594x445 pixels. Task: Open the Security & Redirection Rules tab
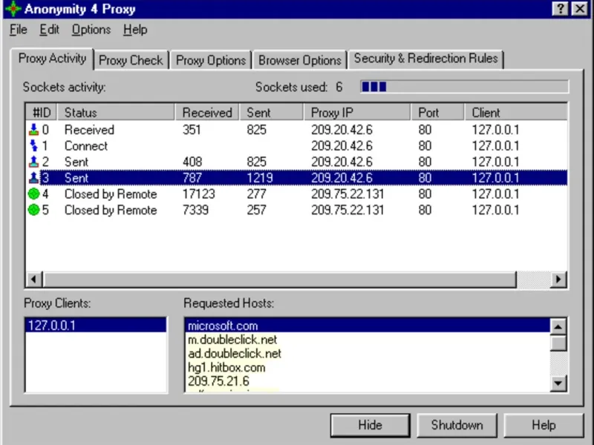(x=425, y=59)
